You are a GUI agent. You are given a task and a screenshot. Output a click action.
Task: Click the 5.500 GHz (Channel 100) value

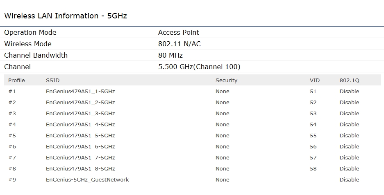point(199,67)
